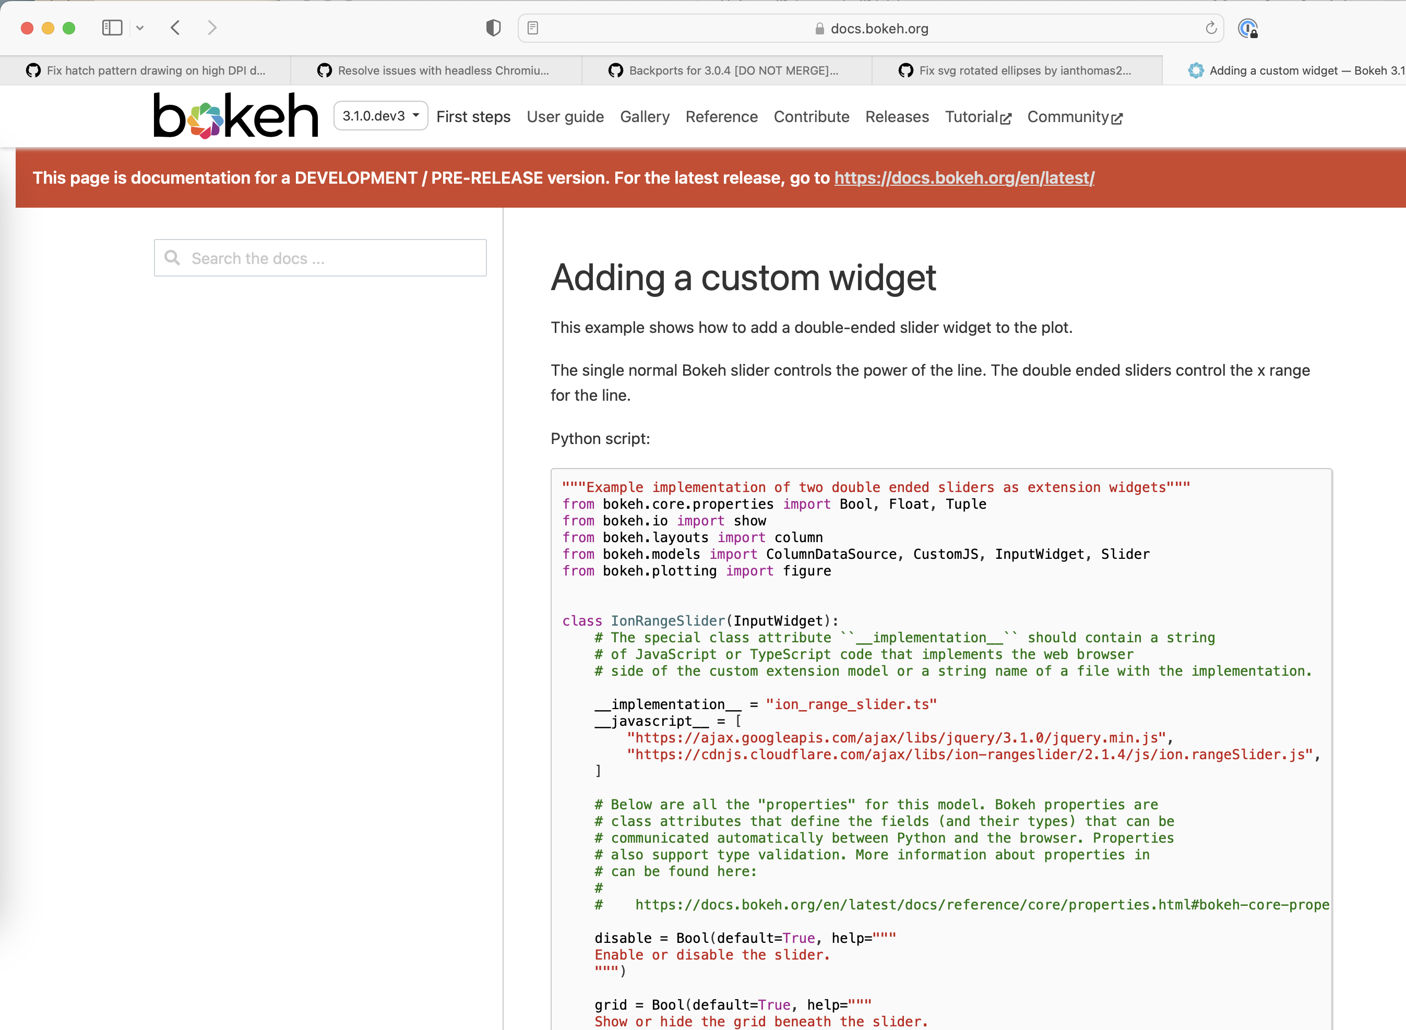Screen dimensions: 1406x1030
Task: Click the 'grid = Bool(default=True' code line
Action: [733, 1005]
